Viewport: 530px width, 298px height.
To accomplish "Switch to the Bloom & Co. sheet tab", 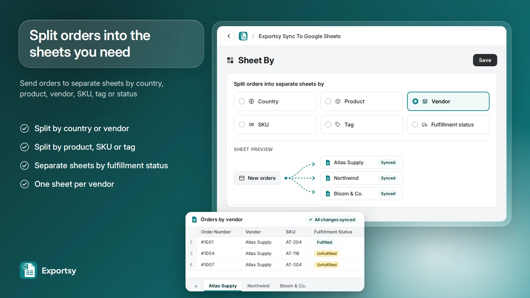I will pos(293,286).
